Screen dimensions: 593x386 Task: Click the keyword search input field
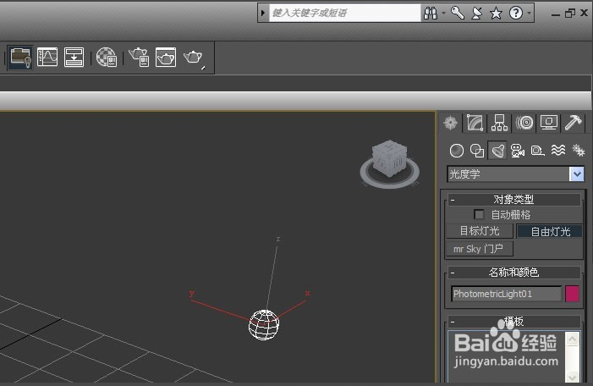(x=344, y=14)
